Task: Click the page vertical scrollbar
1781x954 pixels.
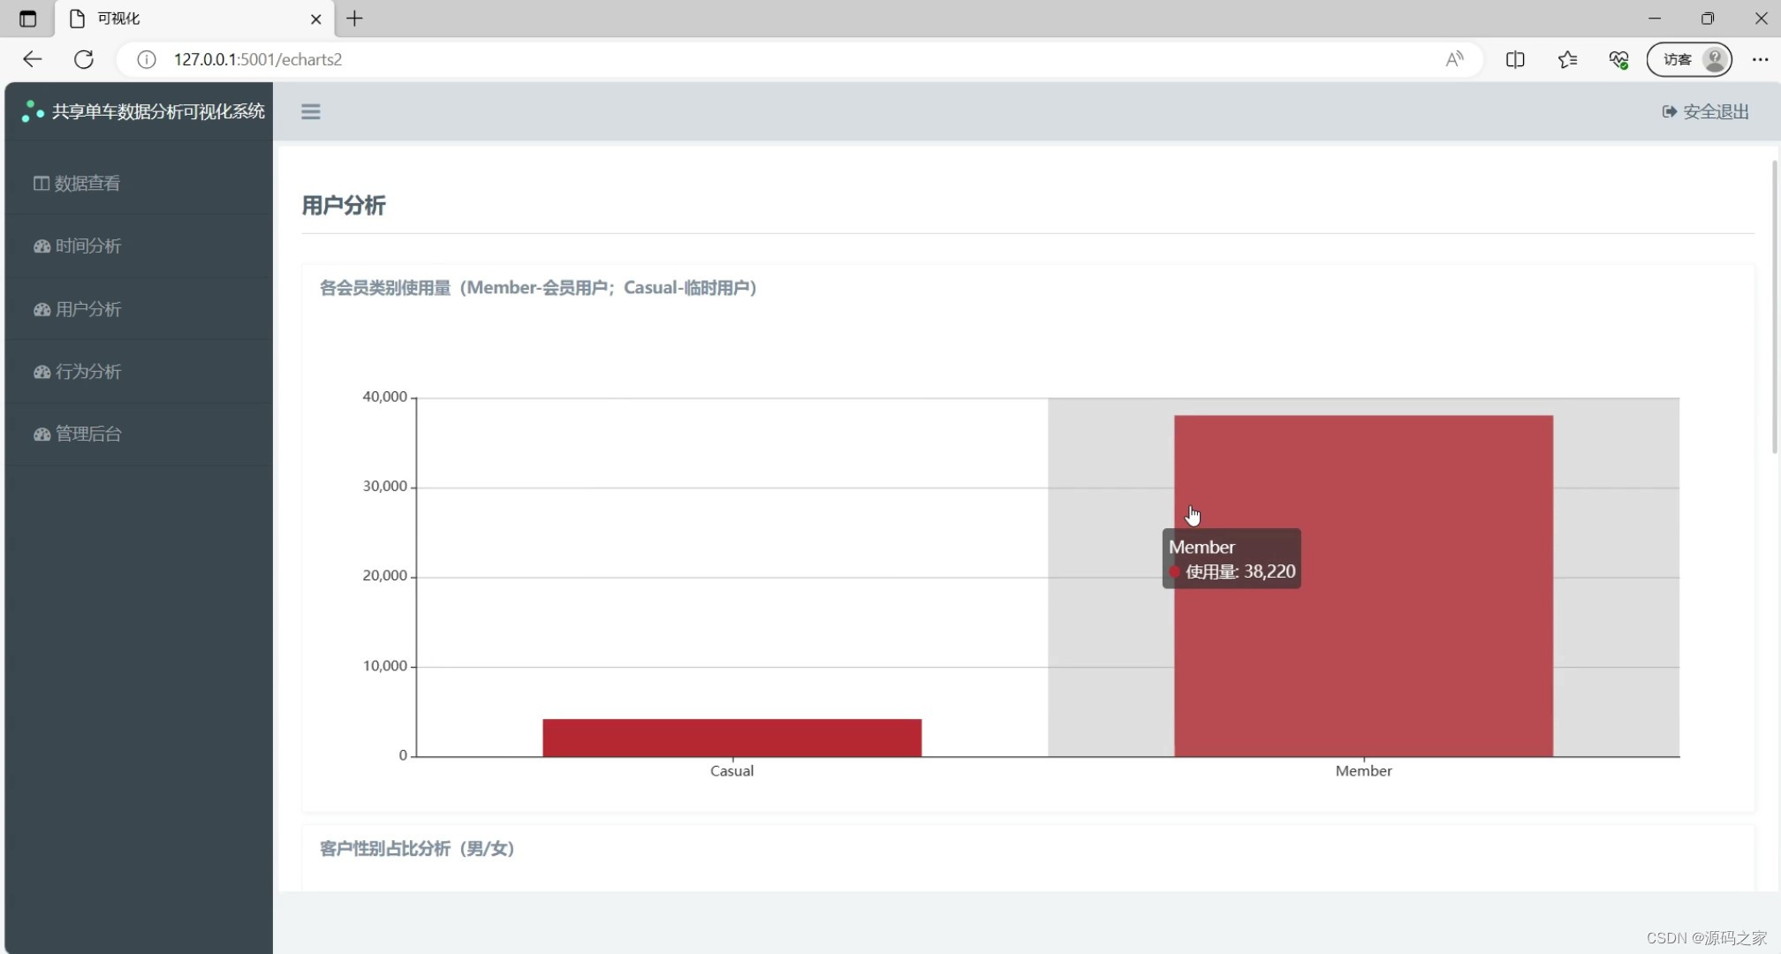Action: pyautogui.click(x=1775, y=309)
